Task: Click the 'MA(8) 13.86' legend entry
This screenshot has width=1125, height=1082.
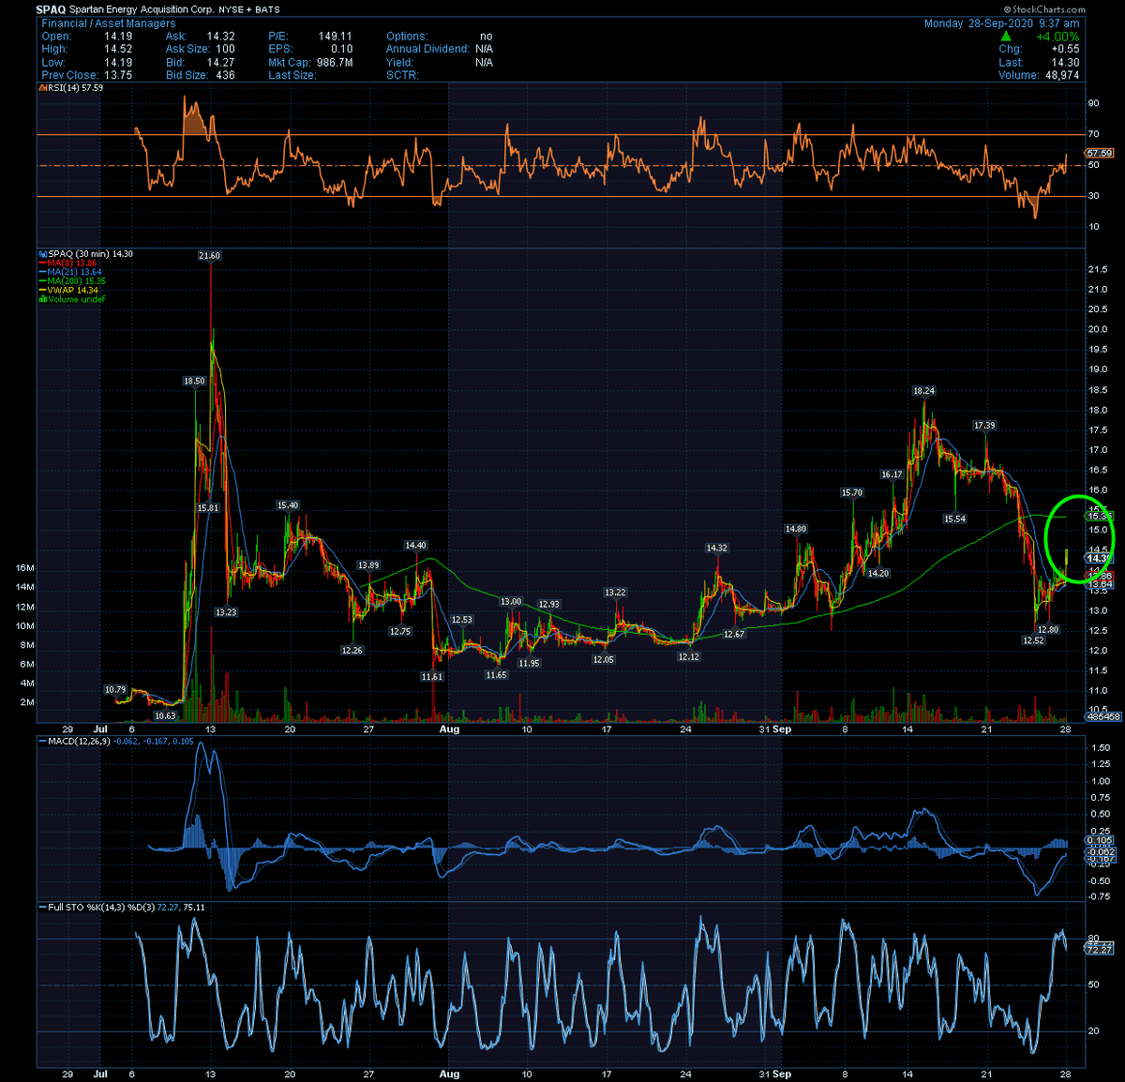Action: point(70,263)
